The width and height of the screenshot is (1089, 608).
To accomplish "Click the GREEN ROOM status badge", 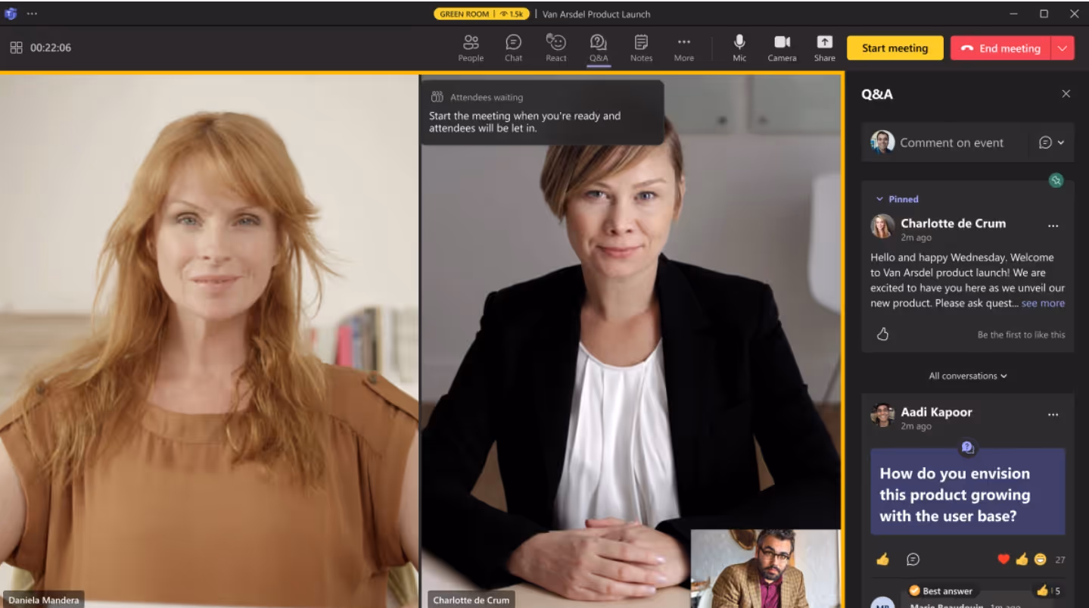I will tap(481, 14).
